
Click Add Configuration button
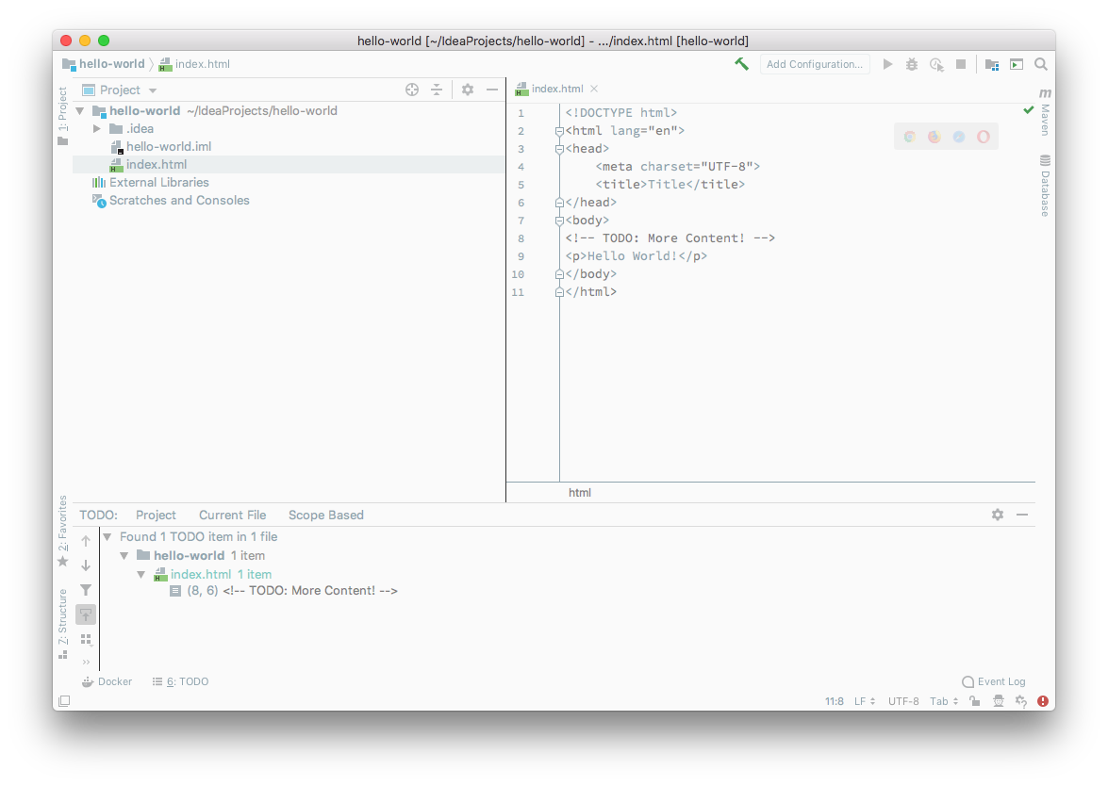pyautogui.click(x=815, y=64)
